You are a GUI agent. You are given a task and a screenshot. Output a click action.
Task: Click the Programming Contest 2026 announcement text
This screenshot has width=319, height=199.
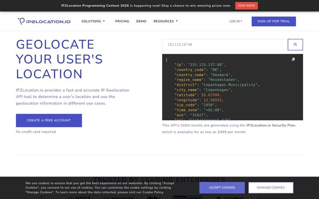pyautogui.click(x=146, y=6)
